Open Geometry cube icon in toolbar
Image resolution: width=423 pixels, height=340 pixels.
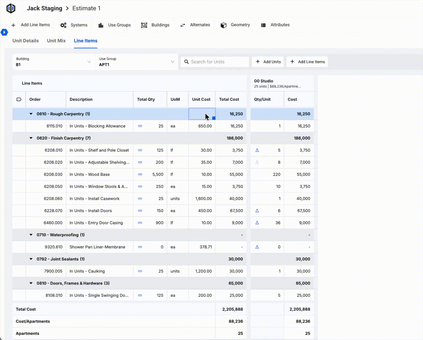(223, 25)
